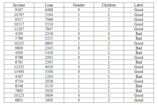Select the loan cell 3150
The height and width of the screenshot is (105, 158).
(49, 86)
